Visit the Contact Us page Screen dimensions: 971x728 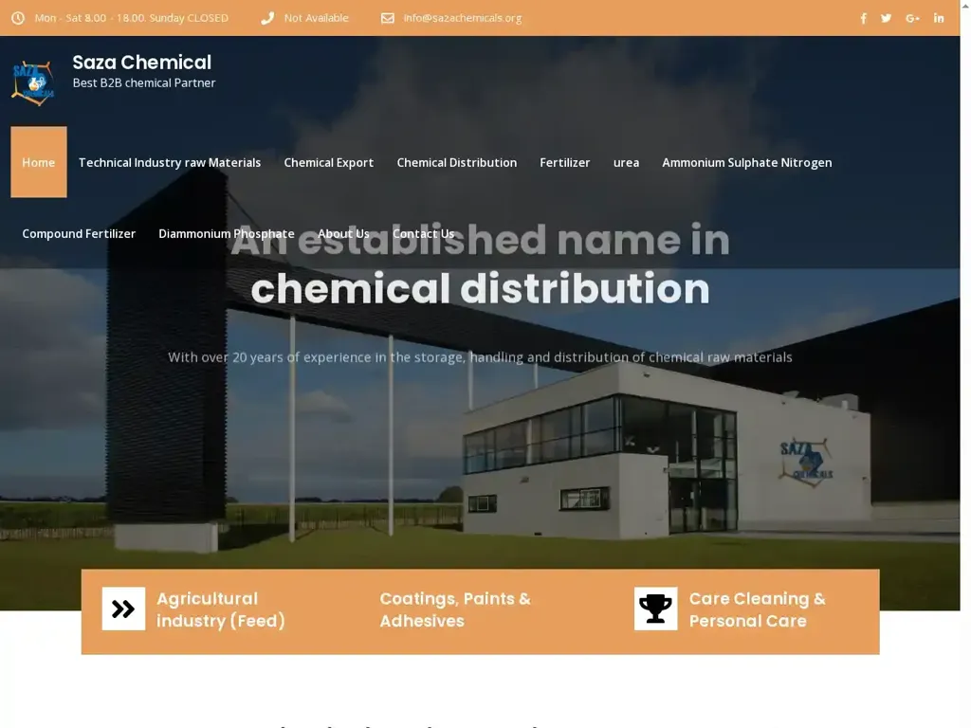tap(424, 233)
